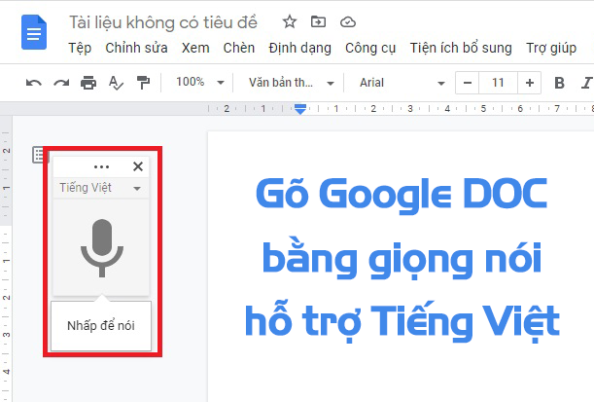Show the document outline icon

tap(38, 155)
